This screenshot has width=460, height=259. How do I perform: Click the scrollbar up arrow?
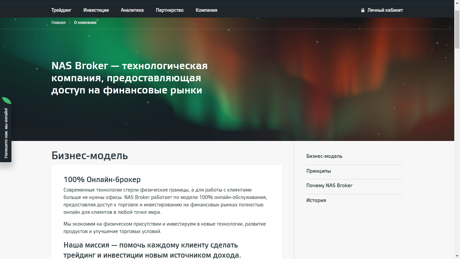click(457, 3)
